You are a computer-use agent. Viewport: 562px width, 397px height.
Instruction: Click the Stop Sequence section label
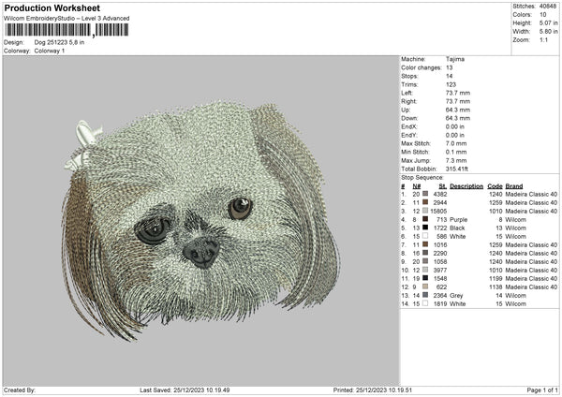(x=421, y=176)
